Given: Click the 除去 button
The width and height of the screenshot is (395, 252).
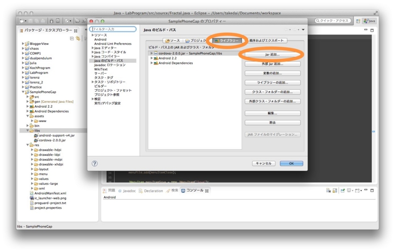Looking at the screenshot, I should click(x=273, y=123).
